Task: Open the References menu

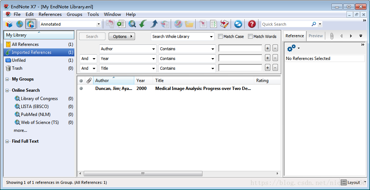Action: (x=50, y=14)
